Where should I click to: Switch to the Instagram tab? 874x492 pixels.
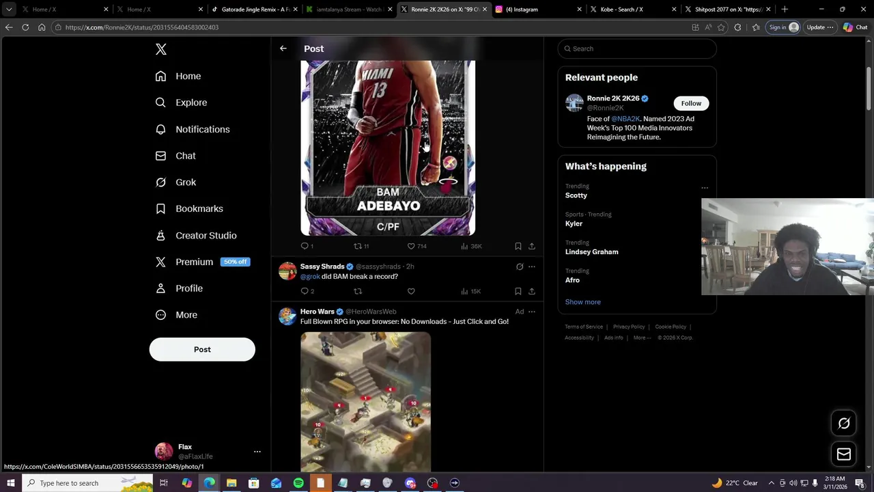pyautogui.click(x=538, y=10)
